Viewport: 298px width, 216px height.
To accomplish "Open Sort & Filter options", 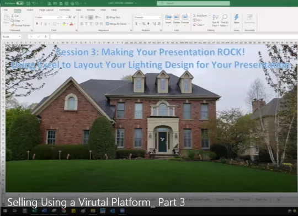I will (x=215, y=20).
